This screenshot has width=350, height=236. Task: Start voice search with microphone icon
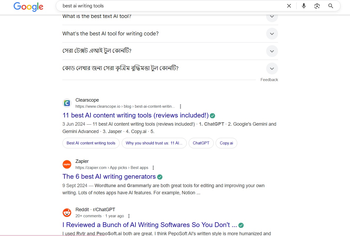pyautogui.click(x=304, y=6)
